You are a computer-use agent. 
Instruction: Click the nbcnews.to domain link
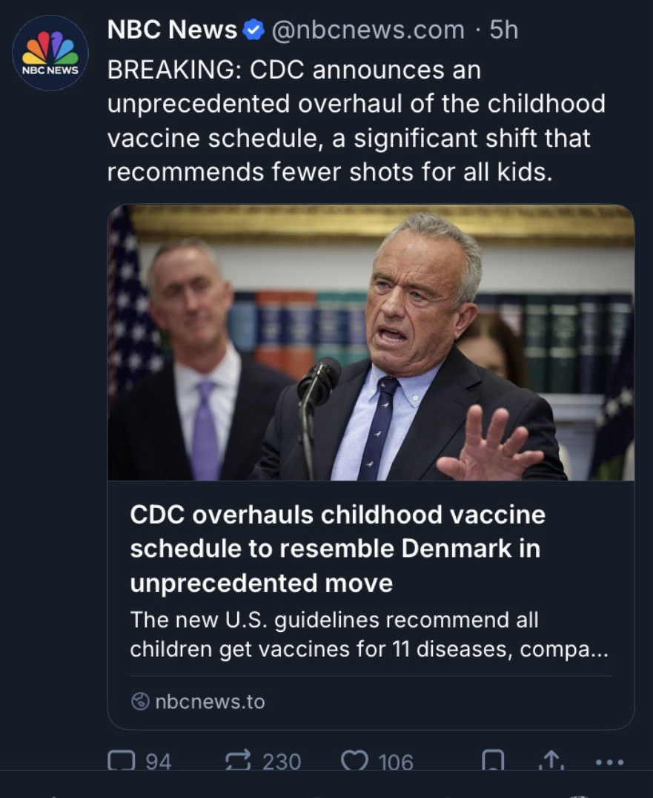[210, 701]
